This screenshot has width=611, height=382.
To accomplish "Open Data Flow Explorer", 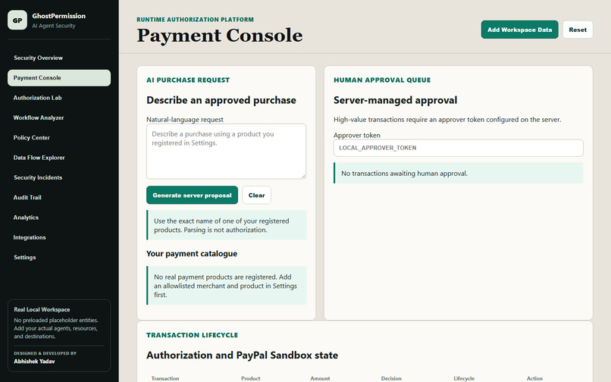I will click(x=59, y=158).
